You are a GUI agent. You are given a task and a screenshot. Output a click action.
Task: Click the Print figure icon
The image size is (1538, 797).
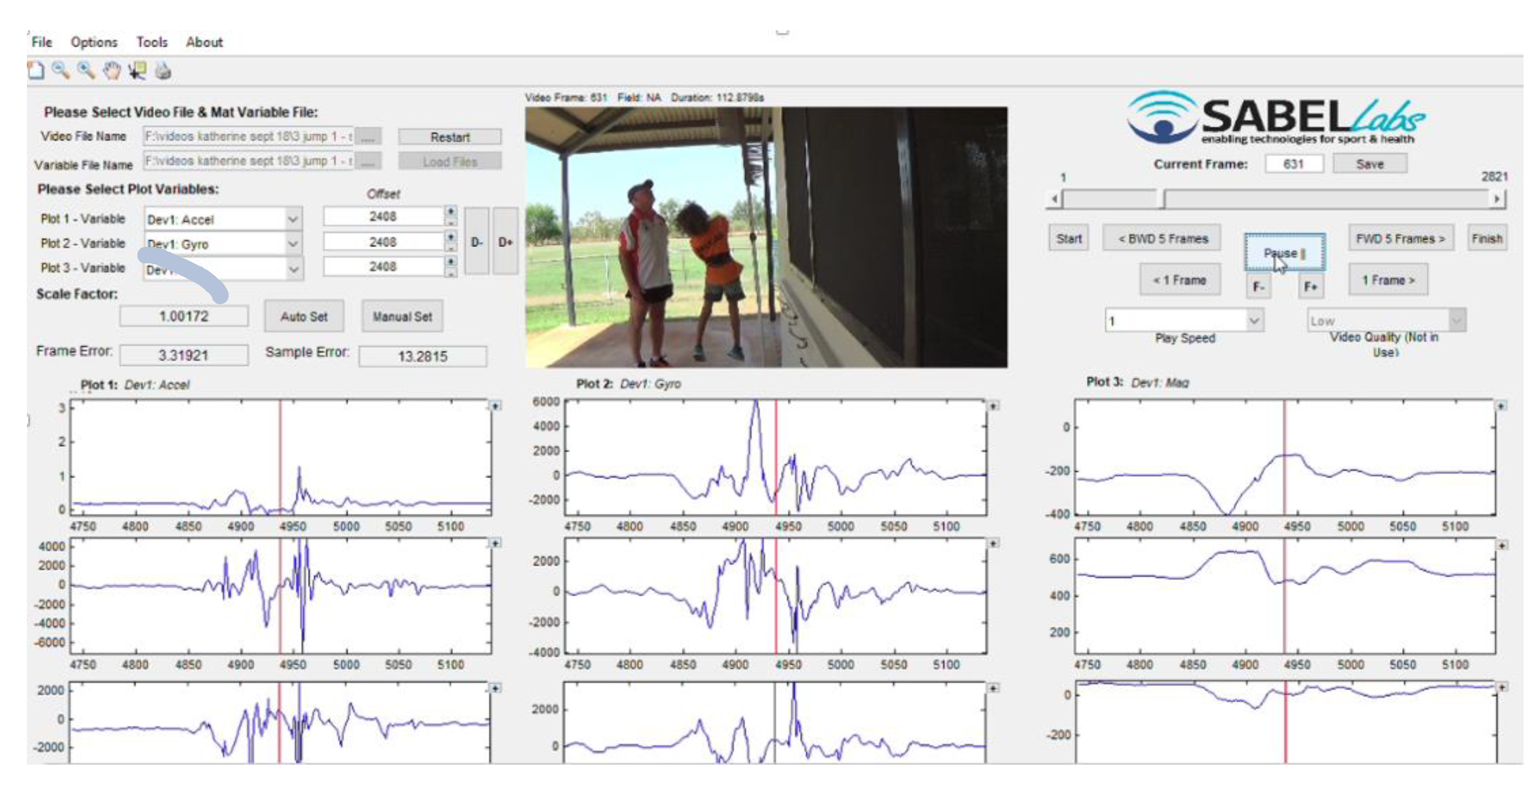click(x=163, y=71)
